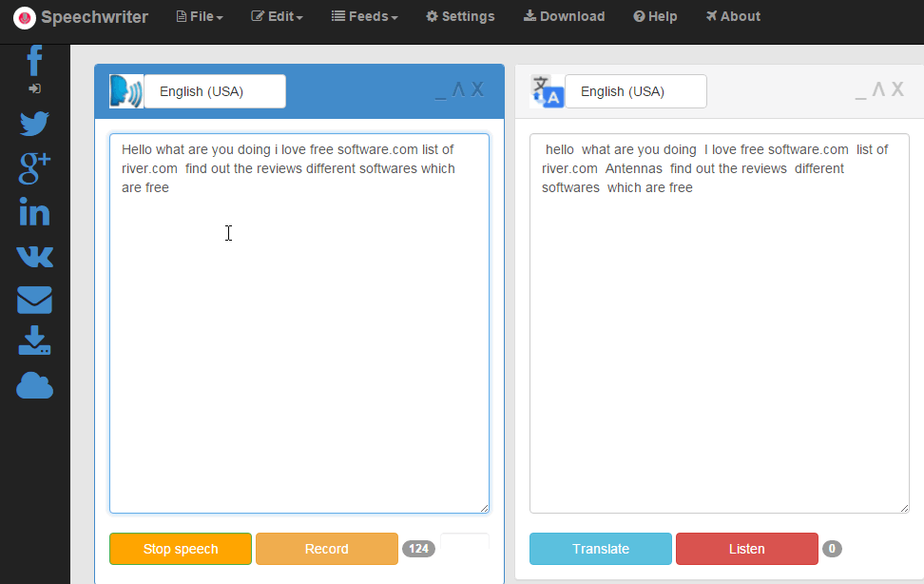
Task: Click the translation text area's corner grip
Action: 905,508
